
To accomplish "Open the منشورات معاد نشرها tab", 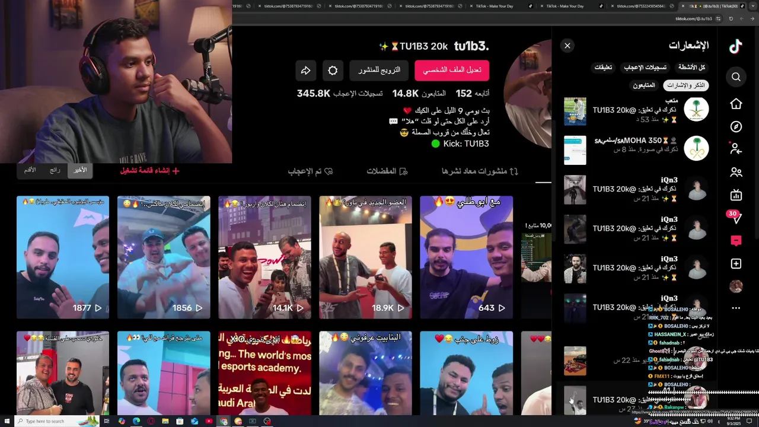I will pyautogui.click(x=480, y=171).
